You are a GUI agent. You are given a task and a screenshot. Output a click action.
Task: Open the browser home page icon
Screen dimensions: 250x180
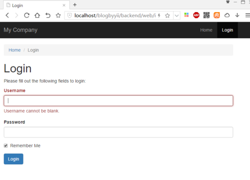pyautogui.click(x=37, y=15)
